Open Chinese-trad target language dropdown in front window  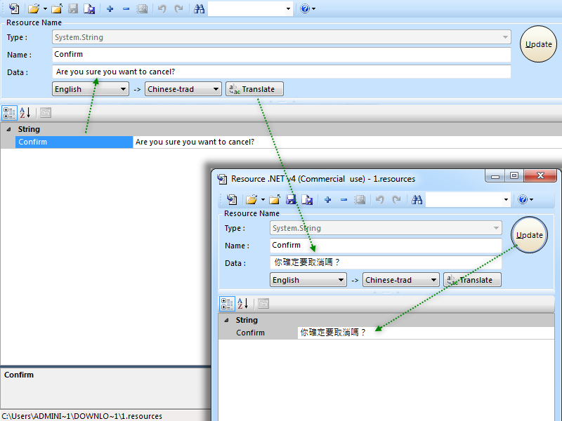click(x=401, y=280)
